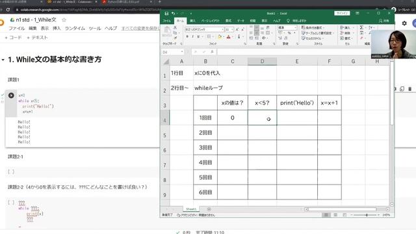Viewport: 416px width, 234px height.
Task: Click the Excel zoom slider handle
Action: coord(367,215)
